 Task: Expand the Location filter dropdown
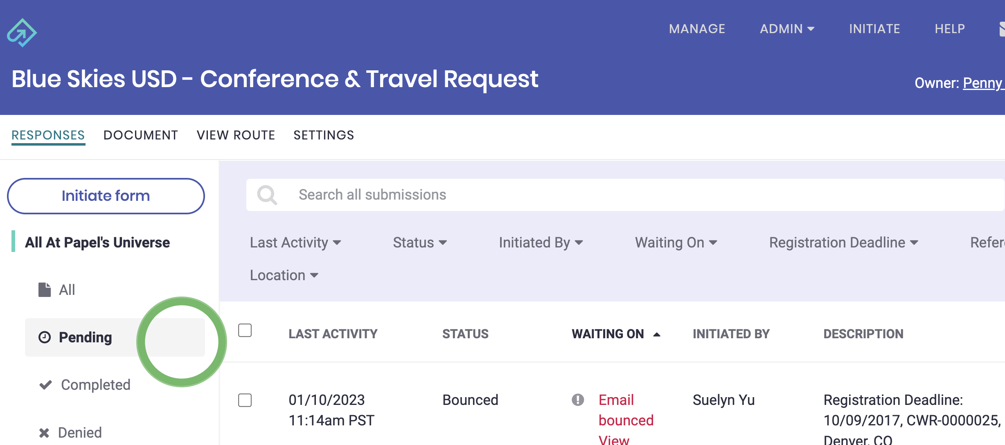284,275
